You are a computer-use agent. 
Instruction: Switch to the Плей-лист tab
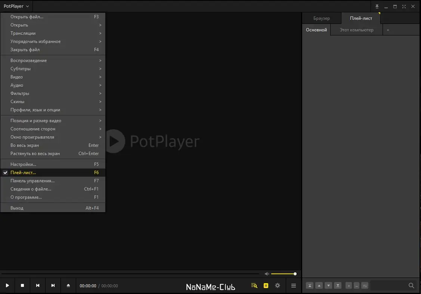361,18
